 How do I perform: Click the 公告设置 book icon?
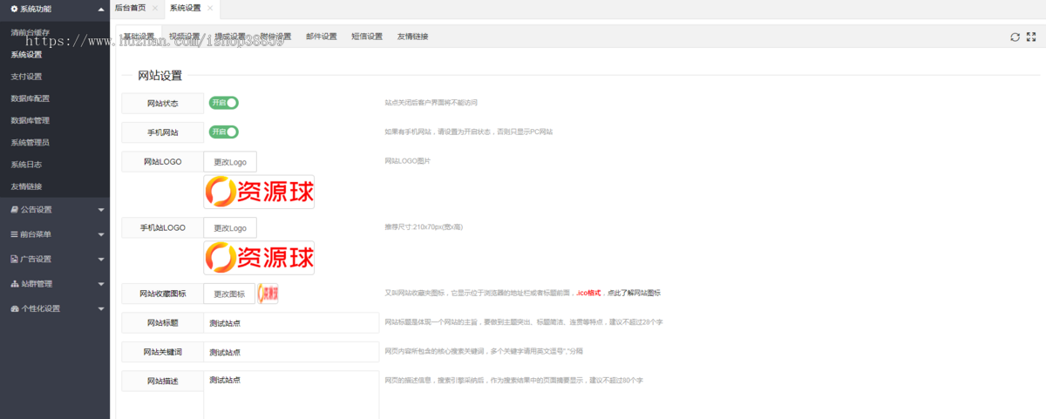[14, 209]
